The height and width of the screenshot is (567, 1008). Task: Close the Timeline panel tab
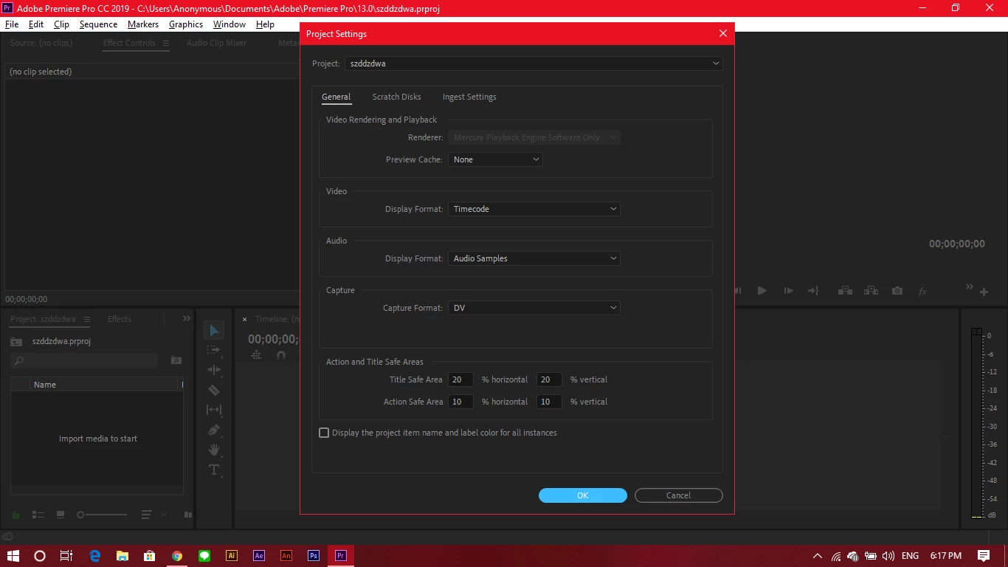[x=245, y=320]
